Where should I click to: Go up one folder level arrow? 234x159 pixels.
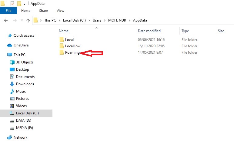point(28,20)
